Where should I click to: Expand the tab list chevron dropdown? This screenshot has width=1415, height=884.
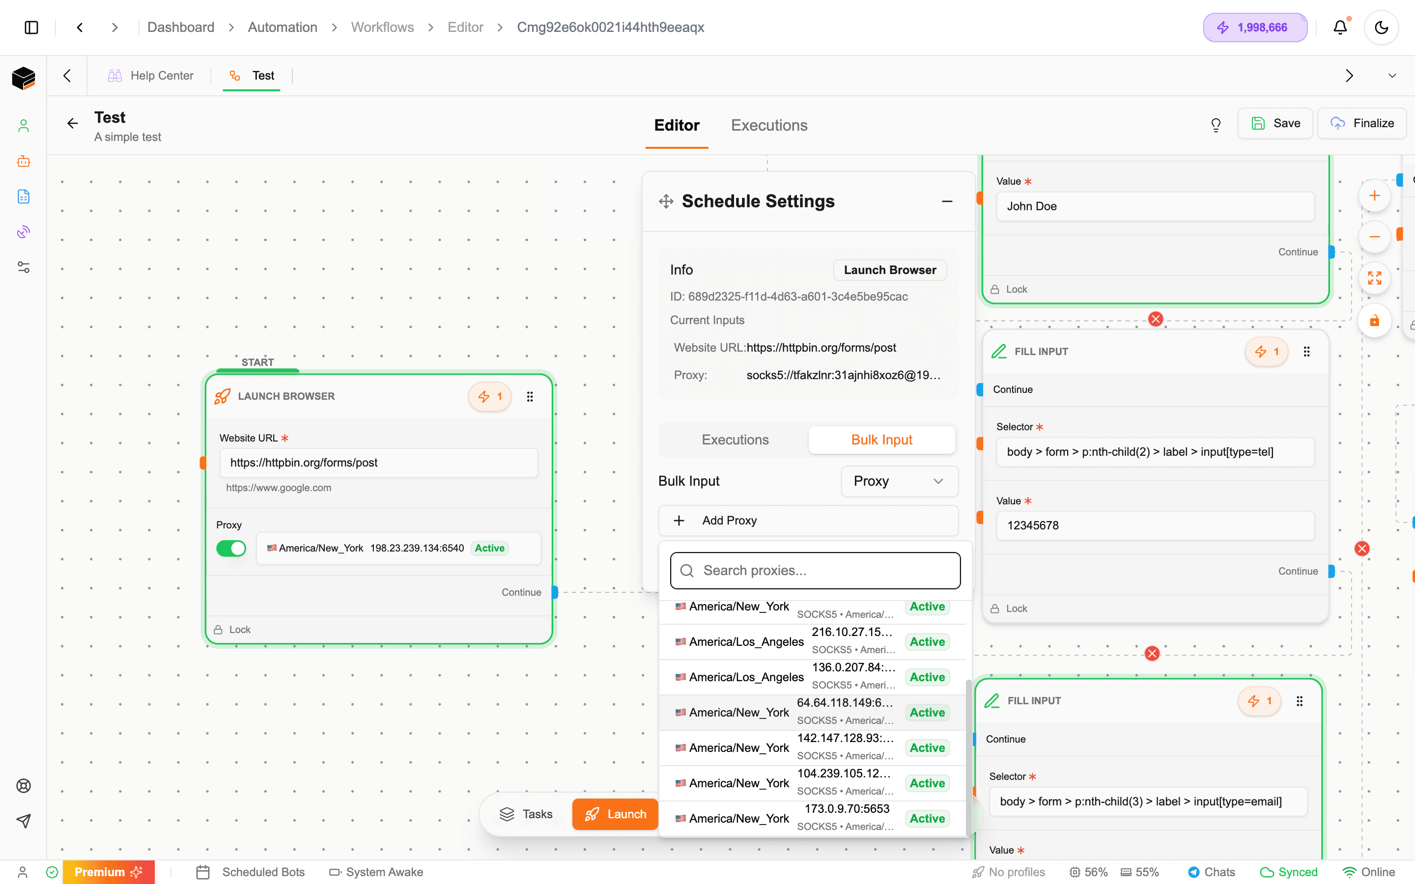coord(1391,76)
